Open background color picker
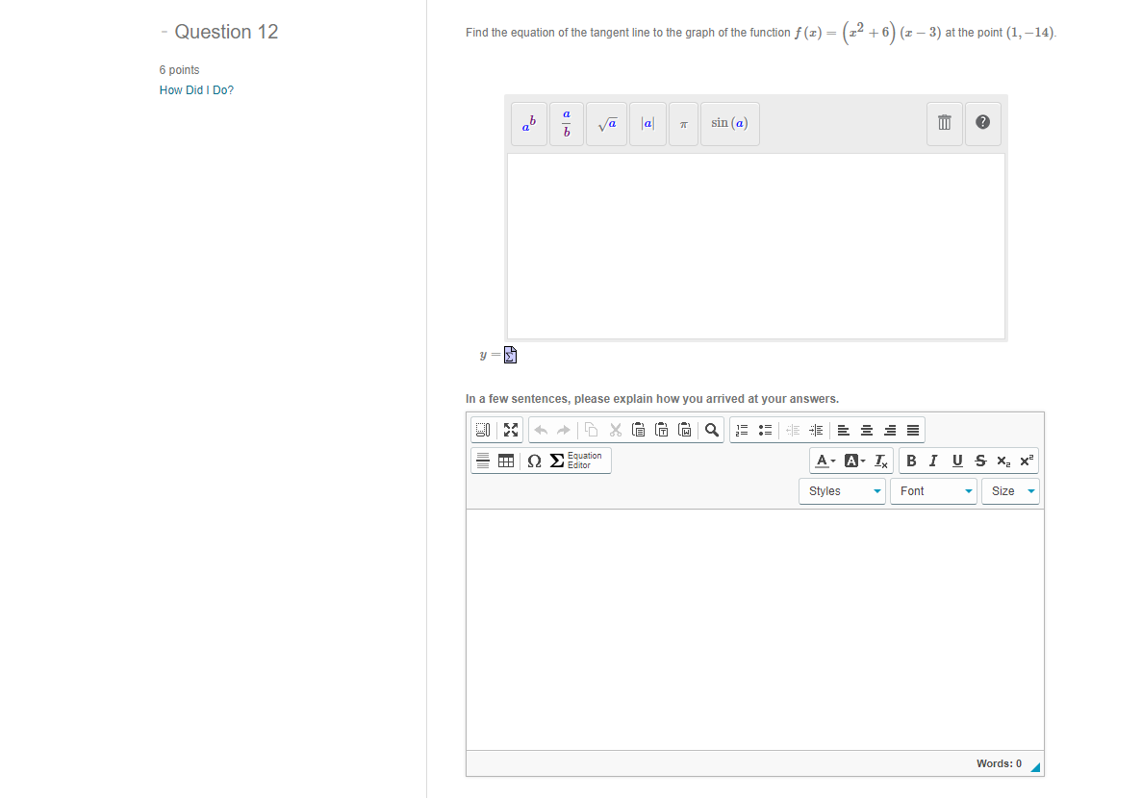The width and height of the screenshot is (1142, 798). [x=854, y=461]
